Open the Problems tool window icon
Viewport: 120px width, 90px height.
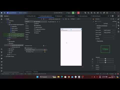tap(1, 65)
